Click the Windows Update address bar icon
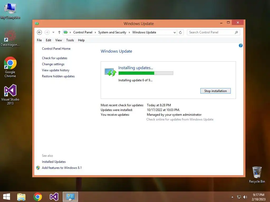Viewport: 270px width, 202px height. (66, 32)
